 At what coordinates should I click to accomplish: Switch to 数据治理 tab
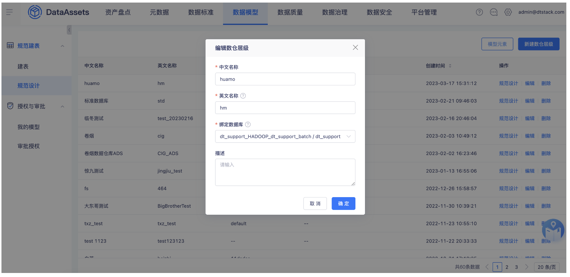(x=335, y=12)
